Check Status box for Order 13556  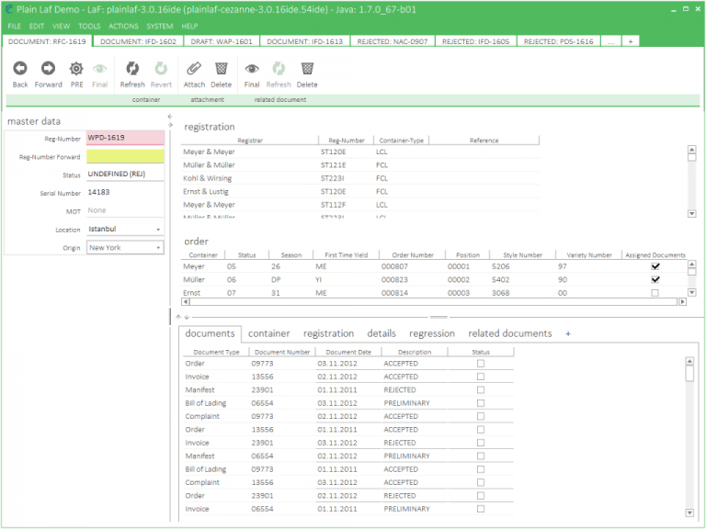(481, 429)
